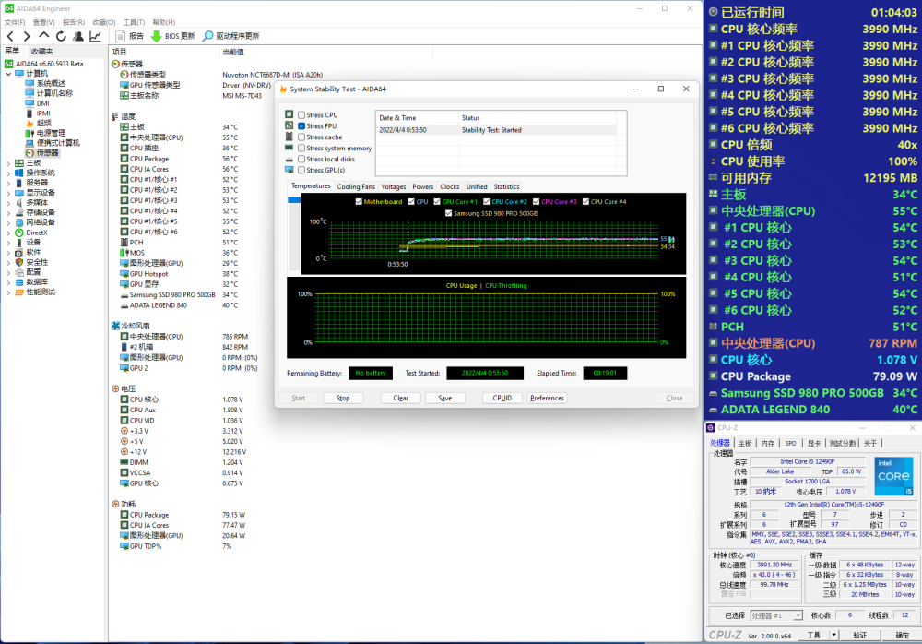The image size is (922, 644).
Task: Click the line graph icon in toolbar
Action: tap(95, 36)
